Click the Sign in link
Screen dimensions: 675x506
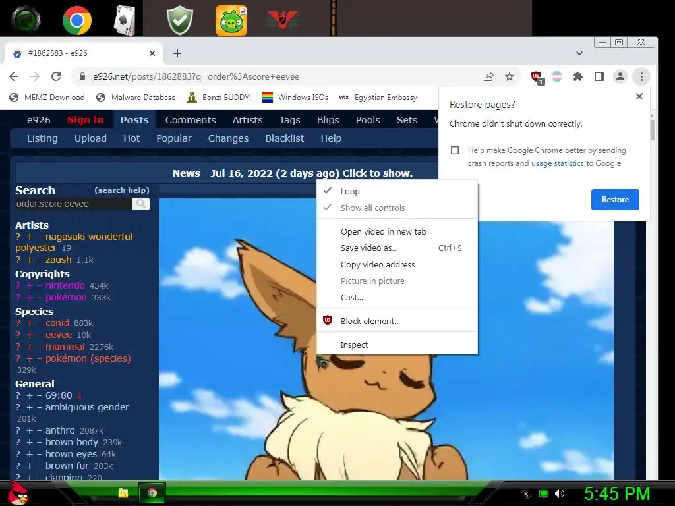(85, 120)
